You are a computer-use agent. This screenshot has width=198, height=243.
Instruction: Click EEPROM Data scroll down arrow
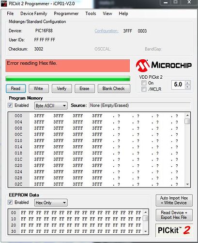point(146,231)
